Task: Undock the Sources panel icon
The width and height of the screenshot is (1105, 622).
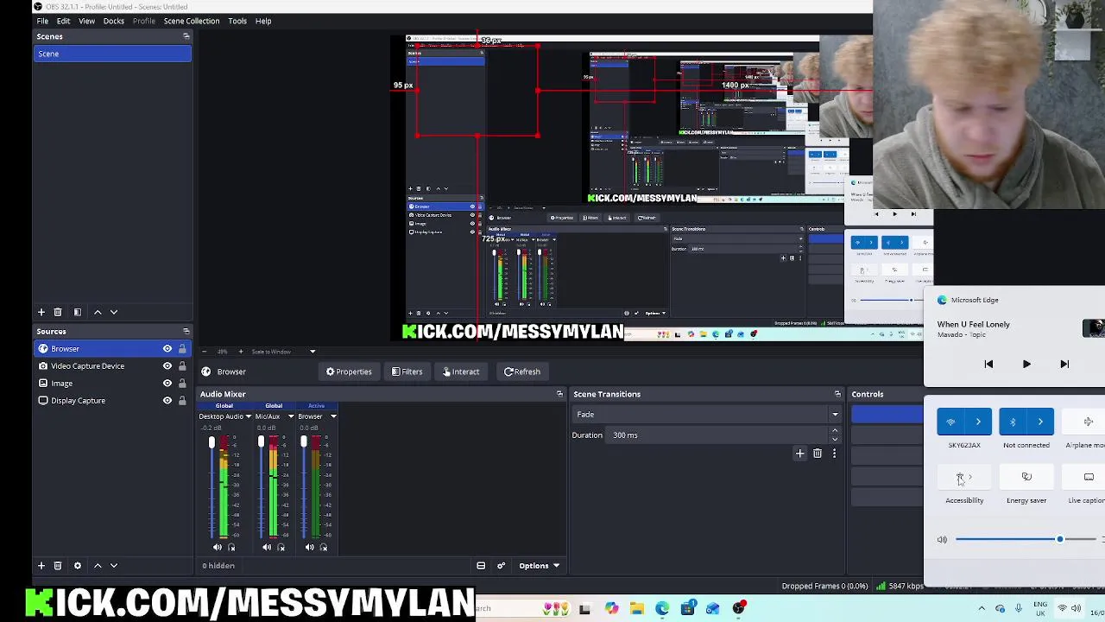Action: (x=186, y=331)
